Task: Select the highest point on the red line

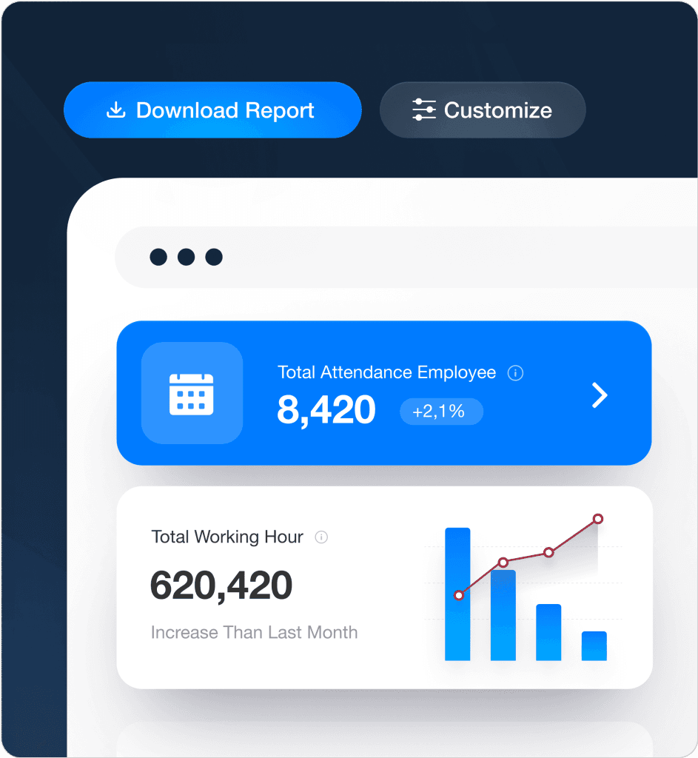Action: [598, 519]
